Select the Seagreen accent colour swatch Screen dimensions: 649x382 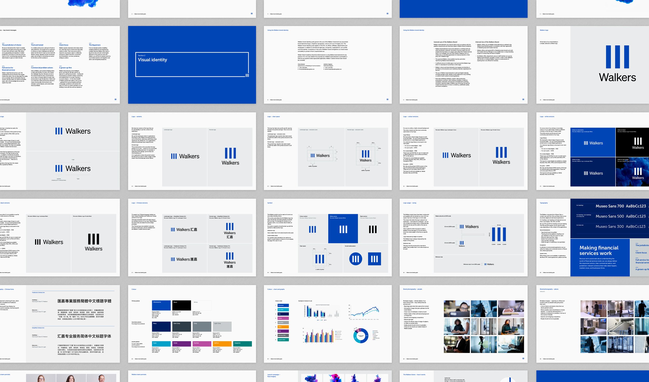click(x=242, y=344)
